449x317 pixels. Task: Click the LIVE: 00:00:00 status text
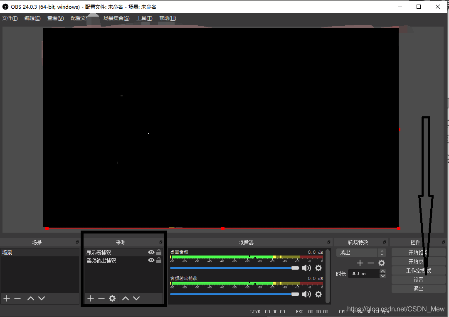pyautogui.click(x=267, y=312)
